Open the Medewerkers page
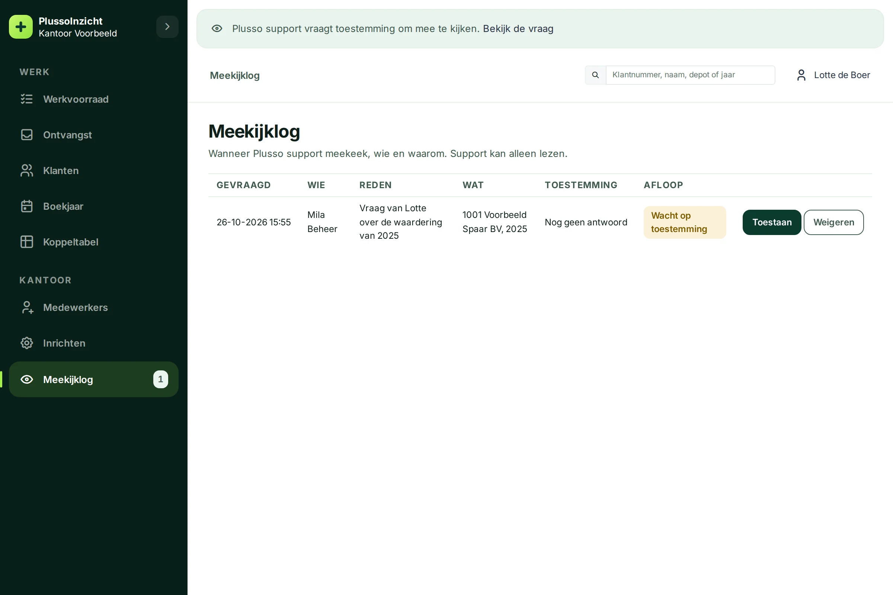Screen dimensions: 893x595 point(94,308)
